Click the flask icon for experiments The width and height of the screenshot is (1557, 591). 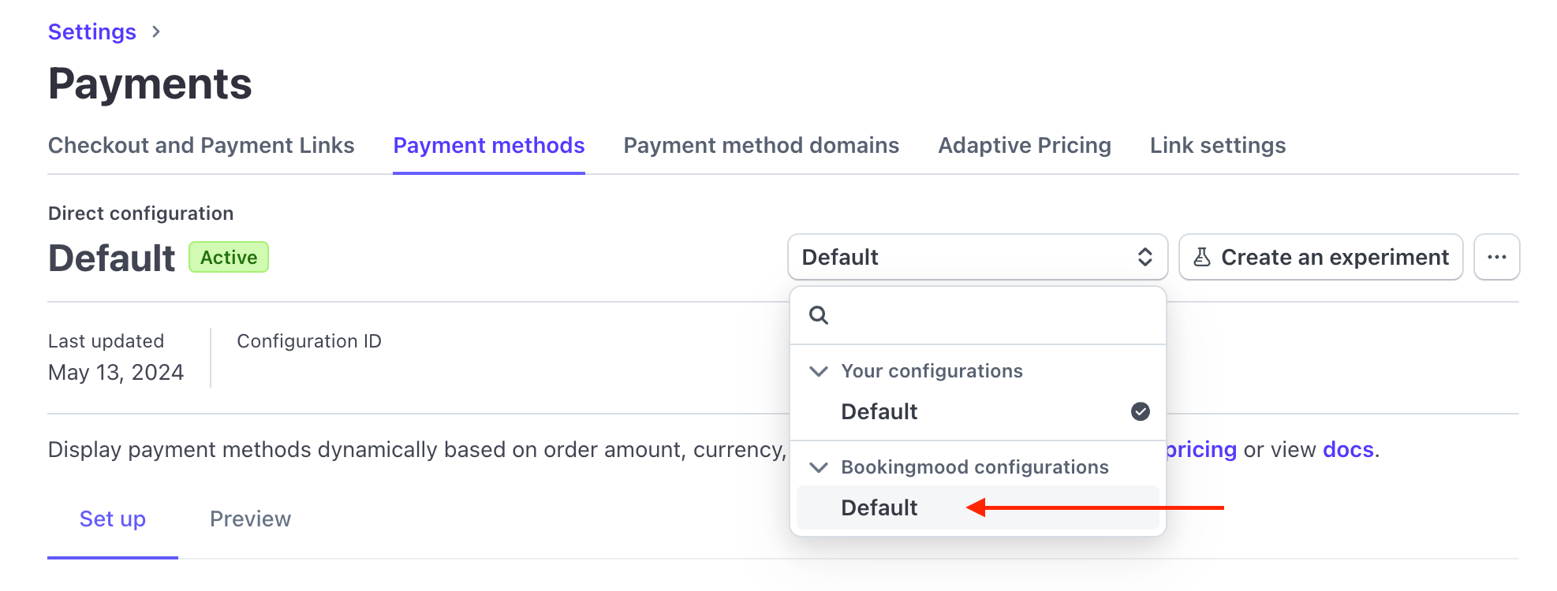[x=1201, y=257]
